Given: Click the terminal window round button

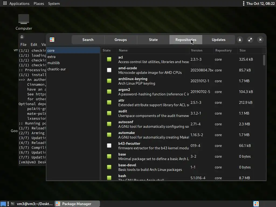Looking at the screenshot, I should pos(22,37).
